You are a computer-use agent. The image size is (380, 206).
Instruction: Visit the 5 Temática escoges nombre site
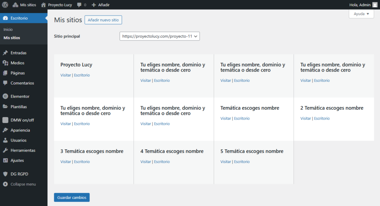click(226, 162)
